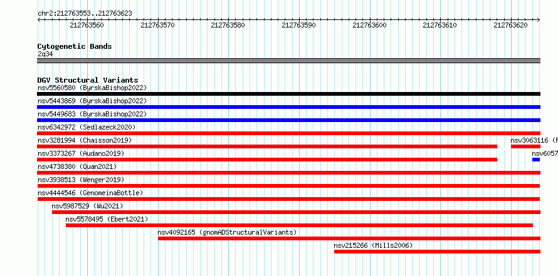Open the nsv4092165 (gnomADStructuralVariants) label
The width and height of the screenshot is (558, 276).
point(227,232)
